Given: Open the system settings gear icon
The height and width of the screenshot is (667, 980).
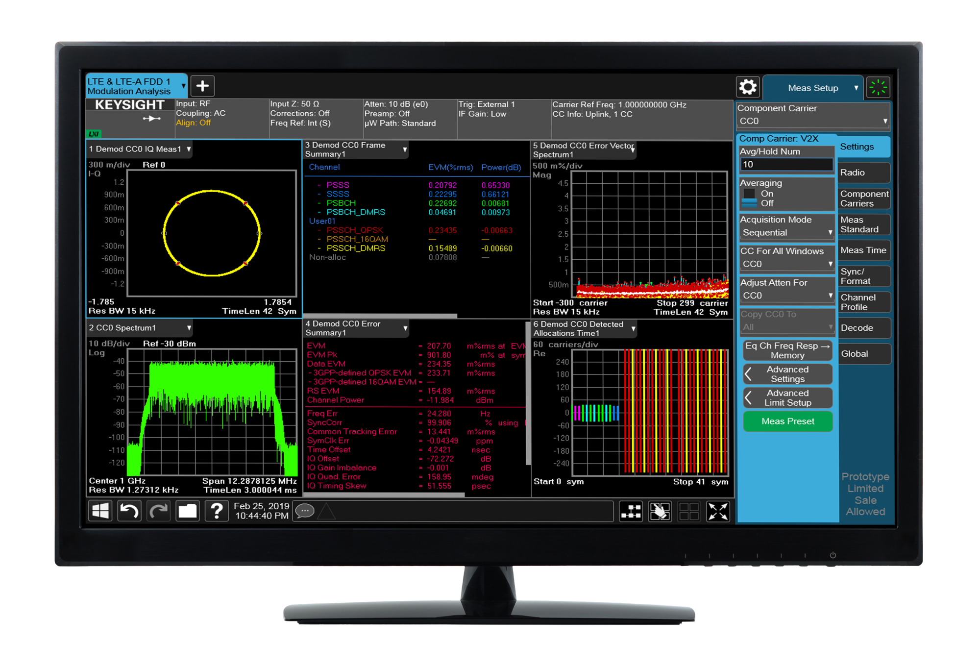Looking at the screenshot, I should (748, 88).
